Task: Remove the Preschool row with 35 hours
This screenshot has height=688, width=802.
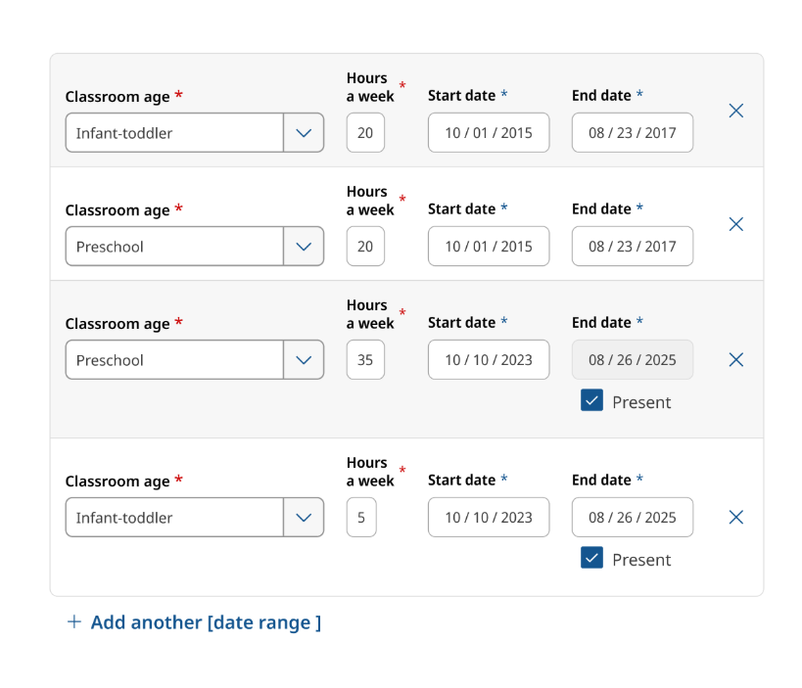Action: point(735,359)
